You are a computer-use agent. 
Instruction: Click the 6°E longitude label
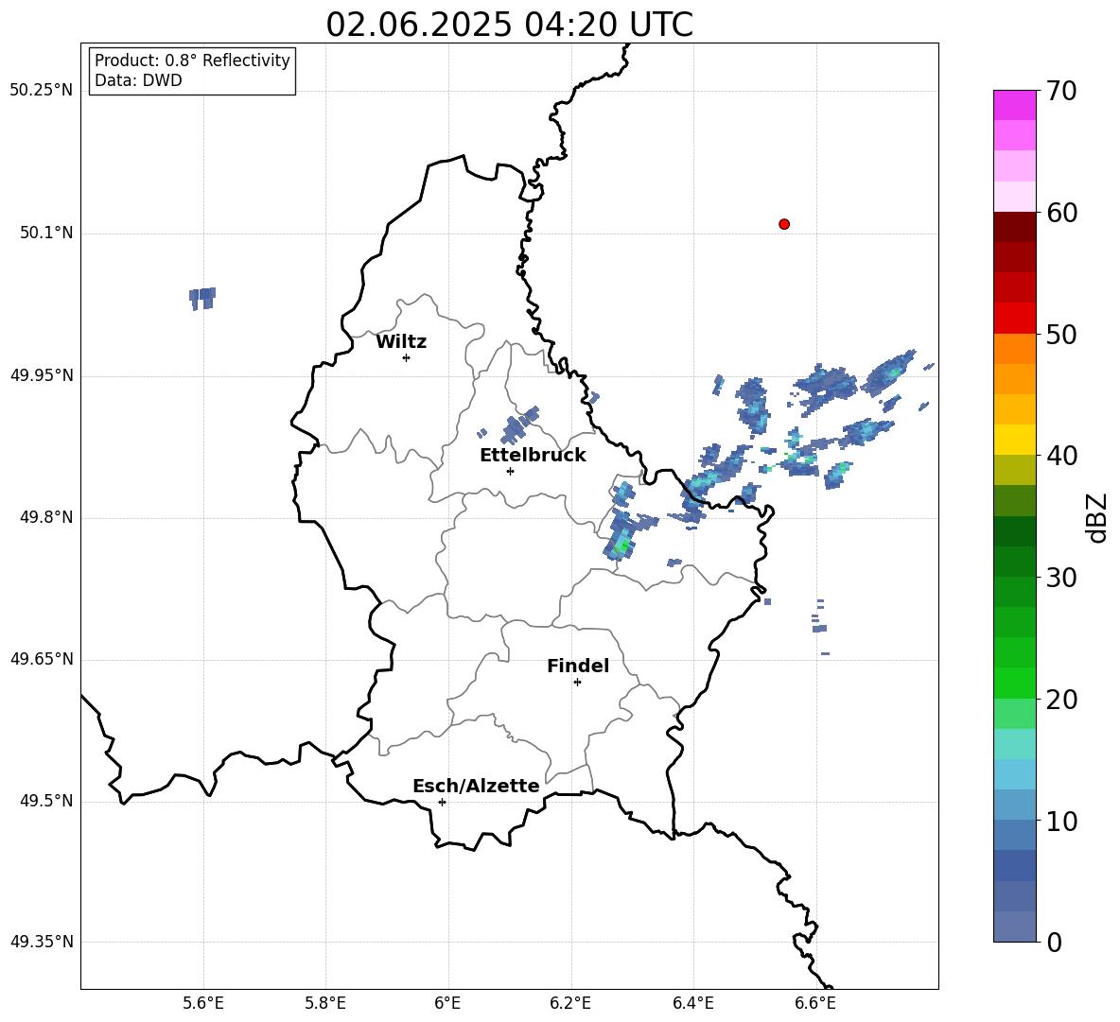tap(447, 1003)
